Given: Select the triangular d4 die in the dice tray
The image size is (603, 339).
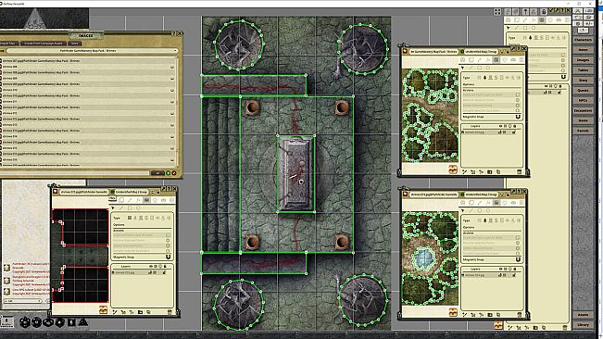Looking at the screenshot, I should coord(83,322).
